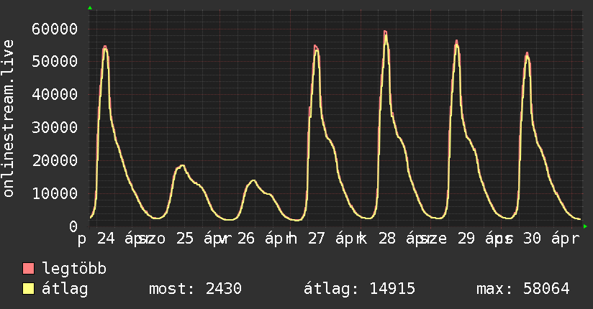
Task: Click the 20000 y-axis label
Action: (55, 160)
